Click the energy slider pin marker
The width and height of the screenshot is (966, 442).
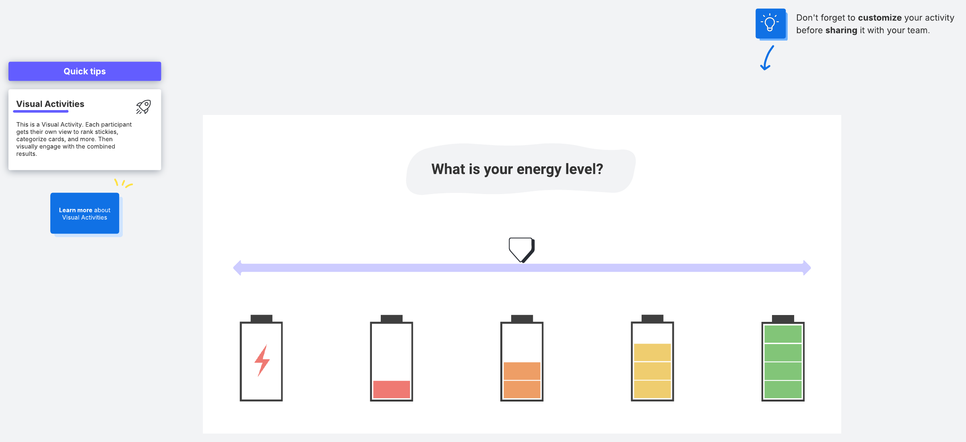(521, 249)
